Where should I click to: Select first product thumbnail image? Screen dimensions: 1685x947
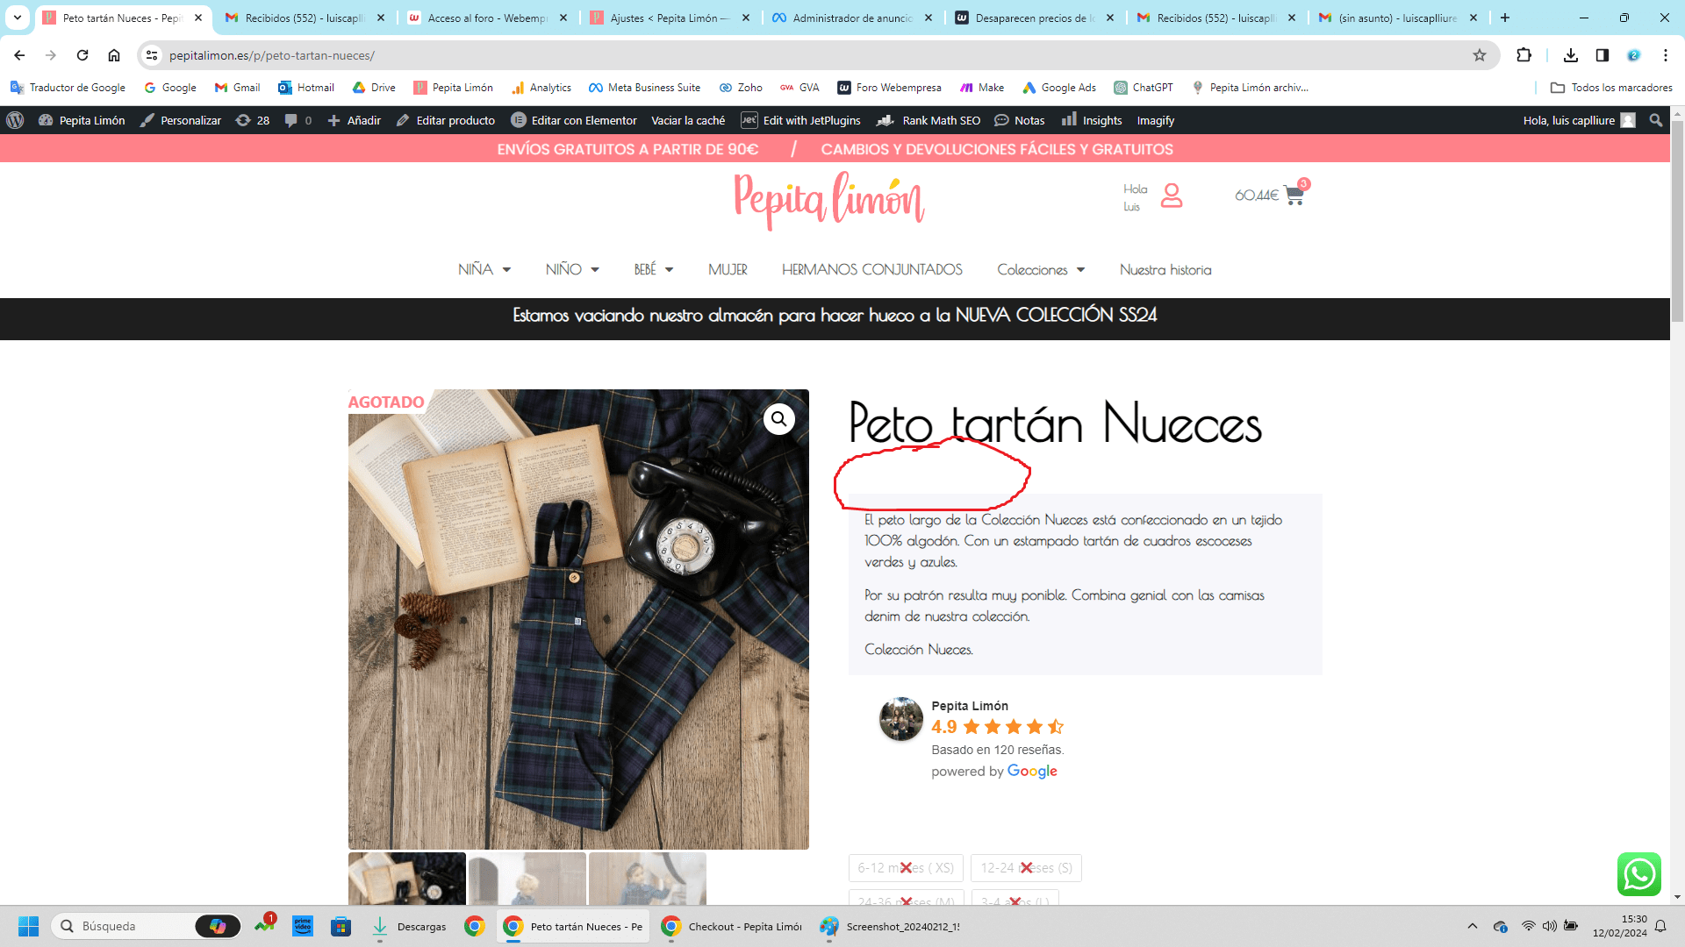pos(407,879)
